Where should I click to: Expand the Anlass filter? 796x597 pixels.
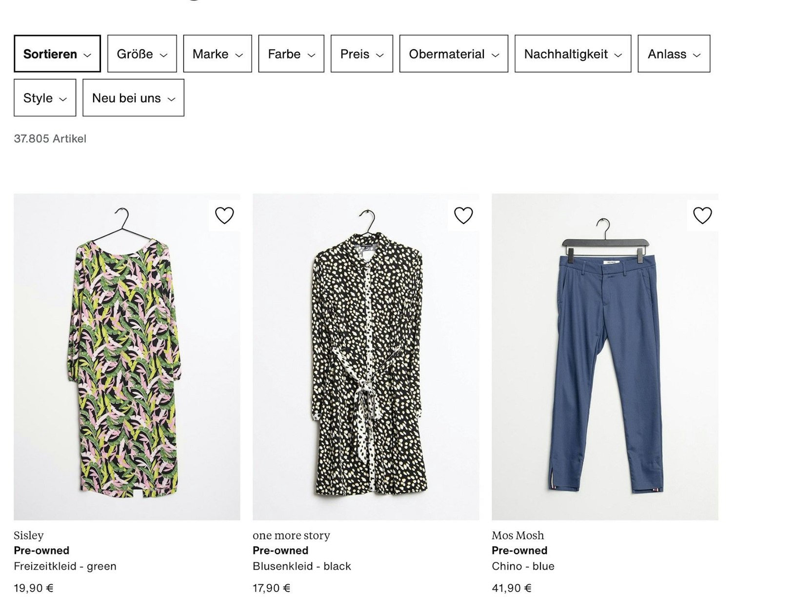[674, 54]
